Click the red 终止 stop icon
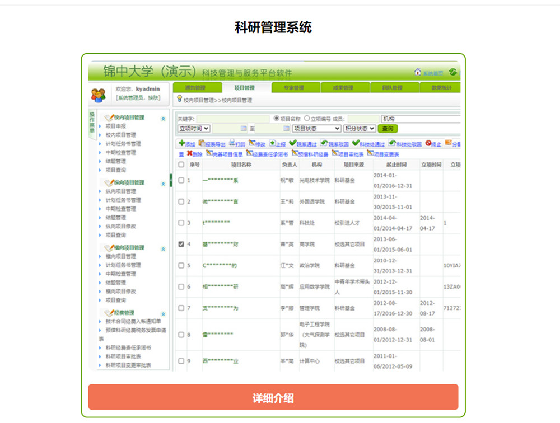This screenshot has height=423, width=560. pyautogui.click(x=428, y=143)
